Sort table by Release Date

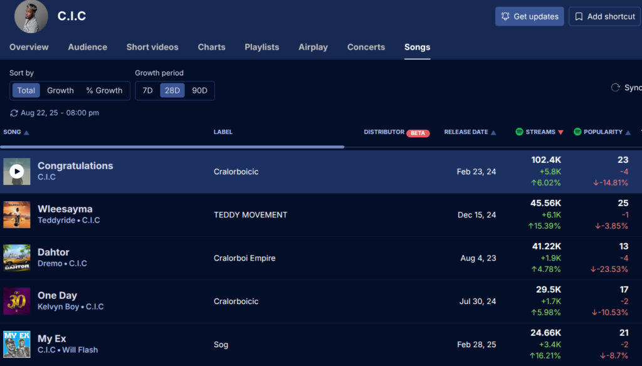point(470,132)
